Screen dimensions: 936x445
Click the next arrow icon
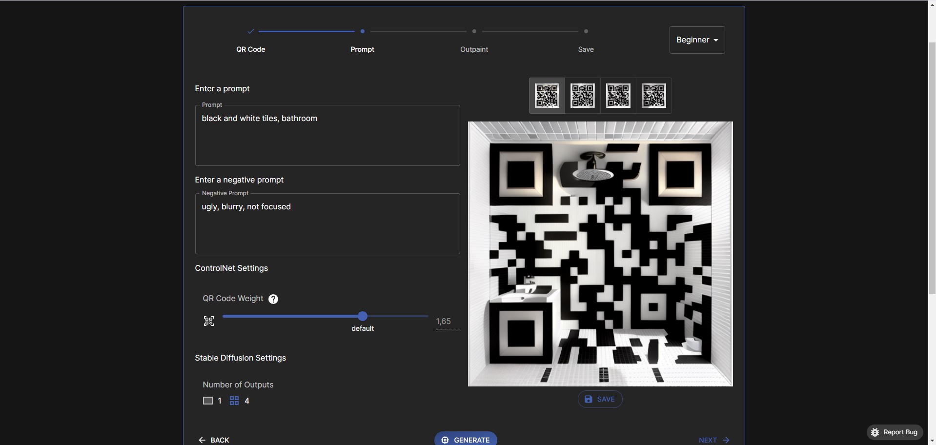[x=726, y=440]
